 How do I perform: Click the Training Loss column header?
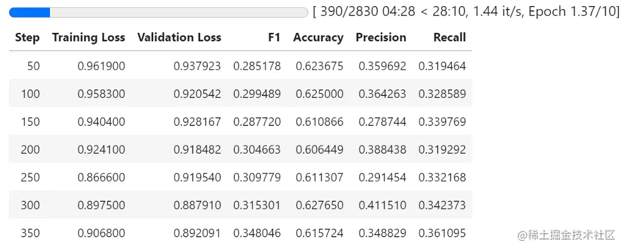88,38
